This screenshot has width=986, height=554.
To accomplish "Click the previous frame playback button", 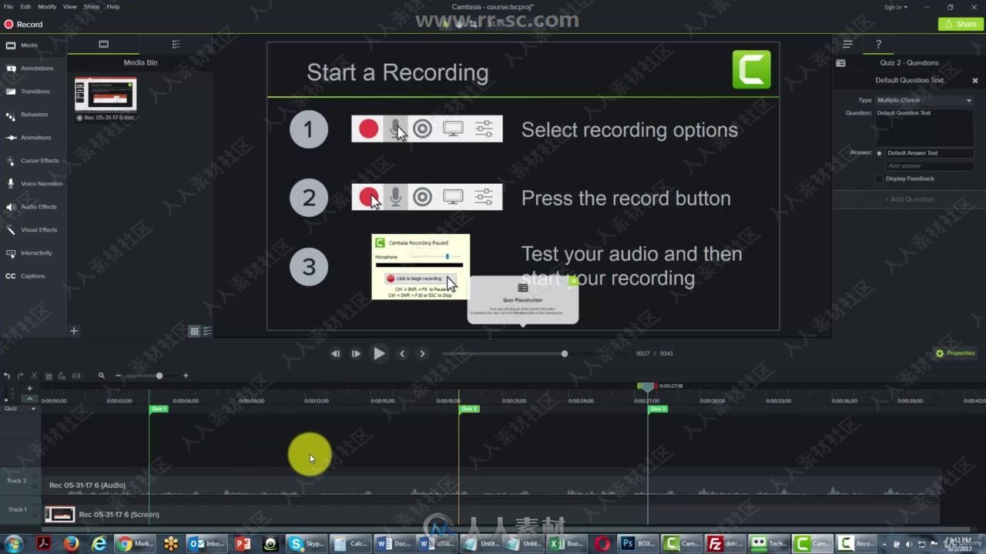I will (335, 354).
